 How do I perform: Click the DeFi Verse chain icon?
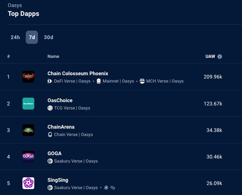pos(50,81)
